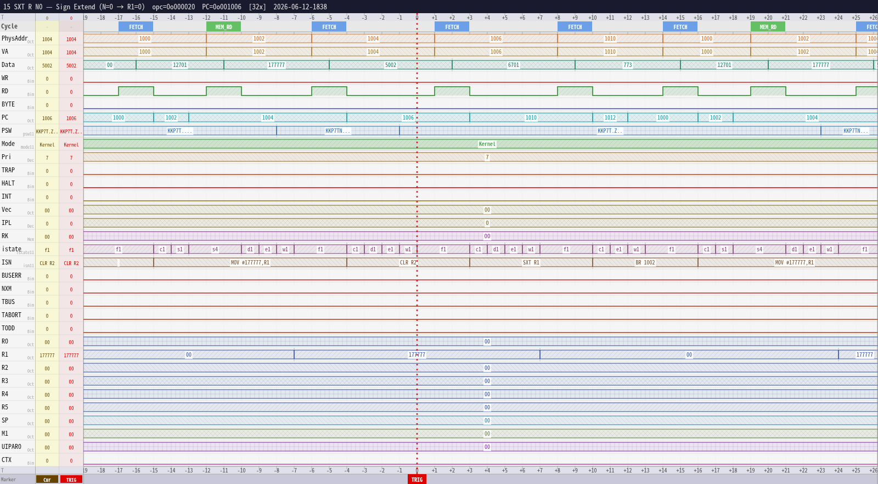Screen dimensions: 878x484
Task: Click the 773 value in Data waveform
Action: pyautogui.click(x=628, y=65)
